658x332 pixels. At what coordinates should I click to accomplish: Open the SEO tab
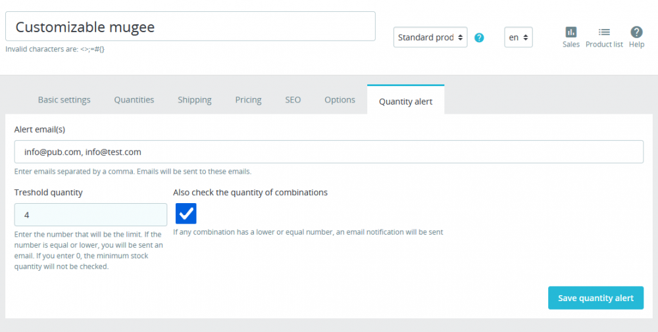(293, 100)
